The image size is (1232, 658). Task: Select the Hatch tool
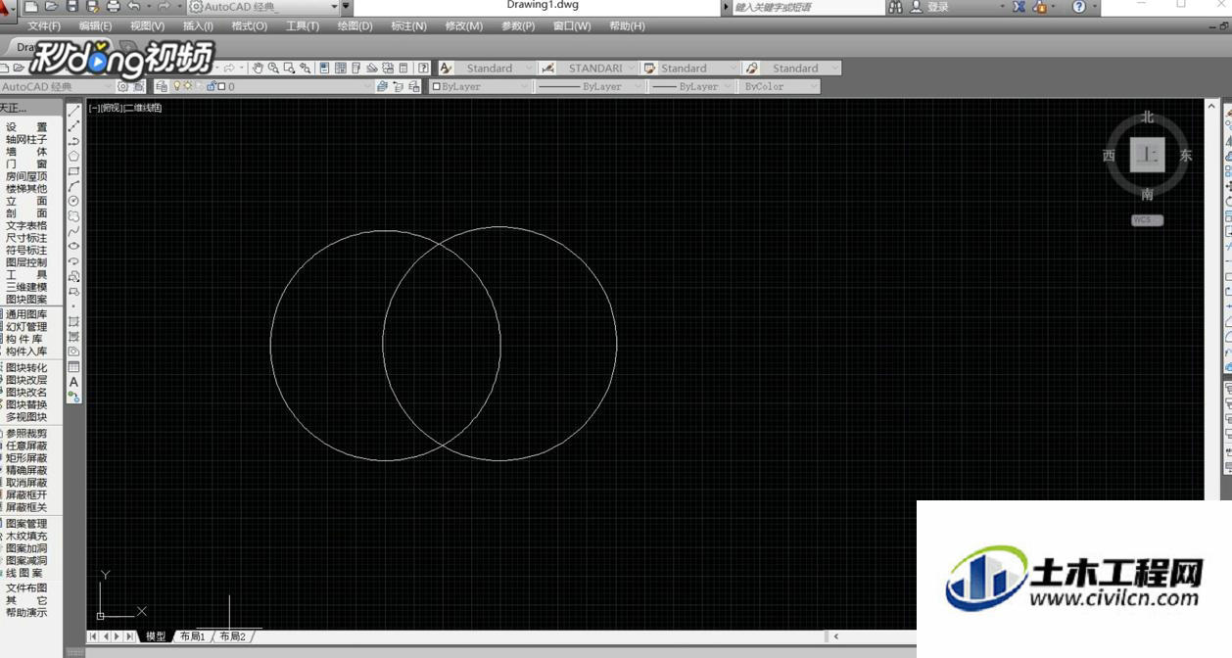[x=73, y=321]
